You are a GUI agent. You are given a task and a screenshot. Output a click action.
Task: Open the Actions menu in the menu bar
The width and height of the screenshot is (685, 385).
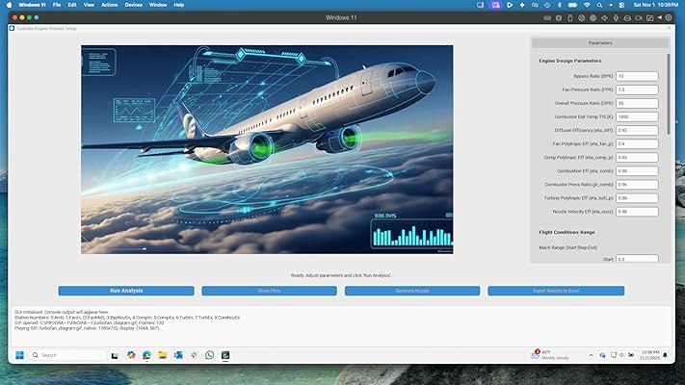pos(109,5)
